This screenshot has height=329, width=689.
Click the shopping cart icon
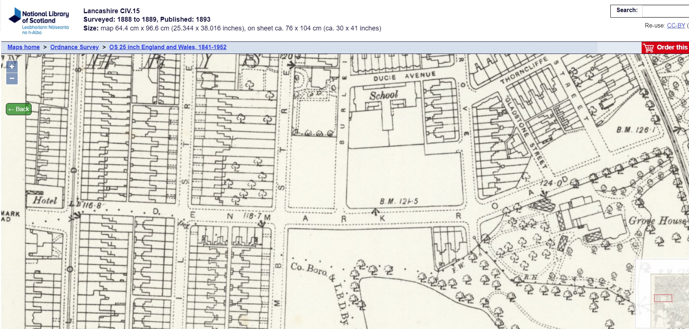coord(649,48)
